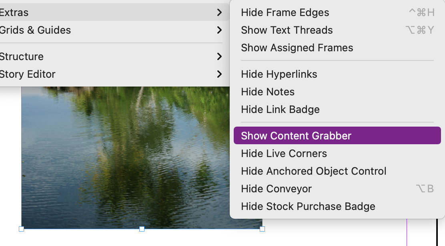Select Hide Live Corners
445x246 pixels.
click(284, 153)
